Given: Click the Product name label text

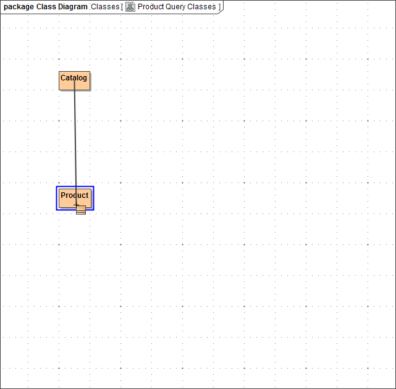Looking at the screenshot, I should (x=74, y=195).
